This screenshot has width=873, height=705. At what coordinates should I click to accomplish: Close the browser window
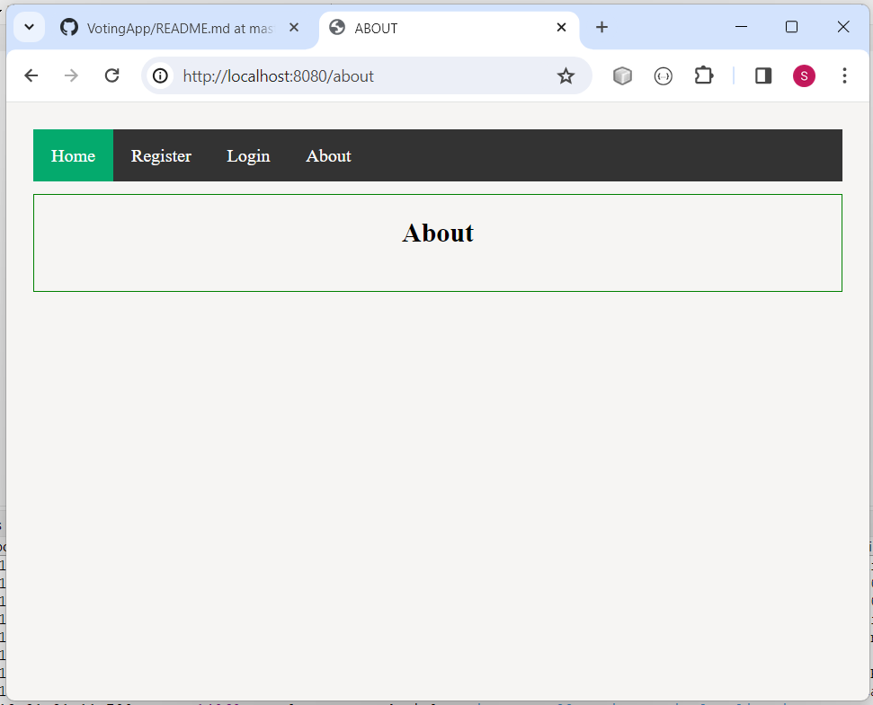click(843, 27)
